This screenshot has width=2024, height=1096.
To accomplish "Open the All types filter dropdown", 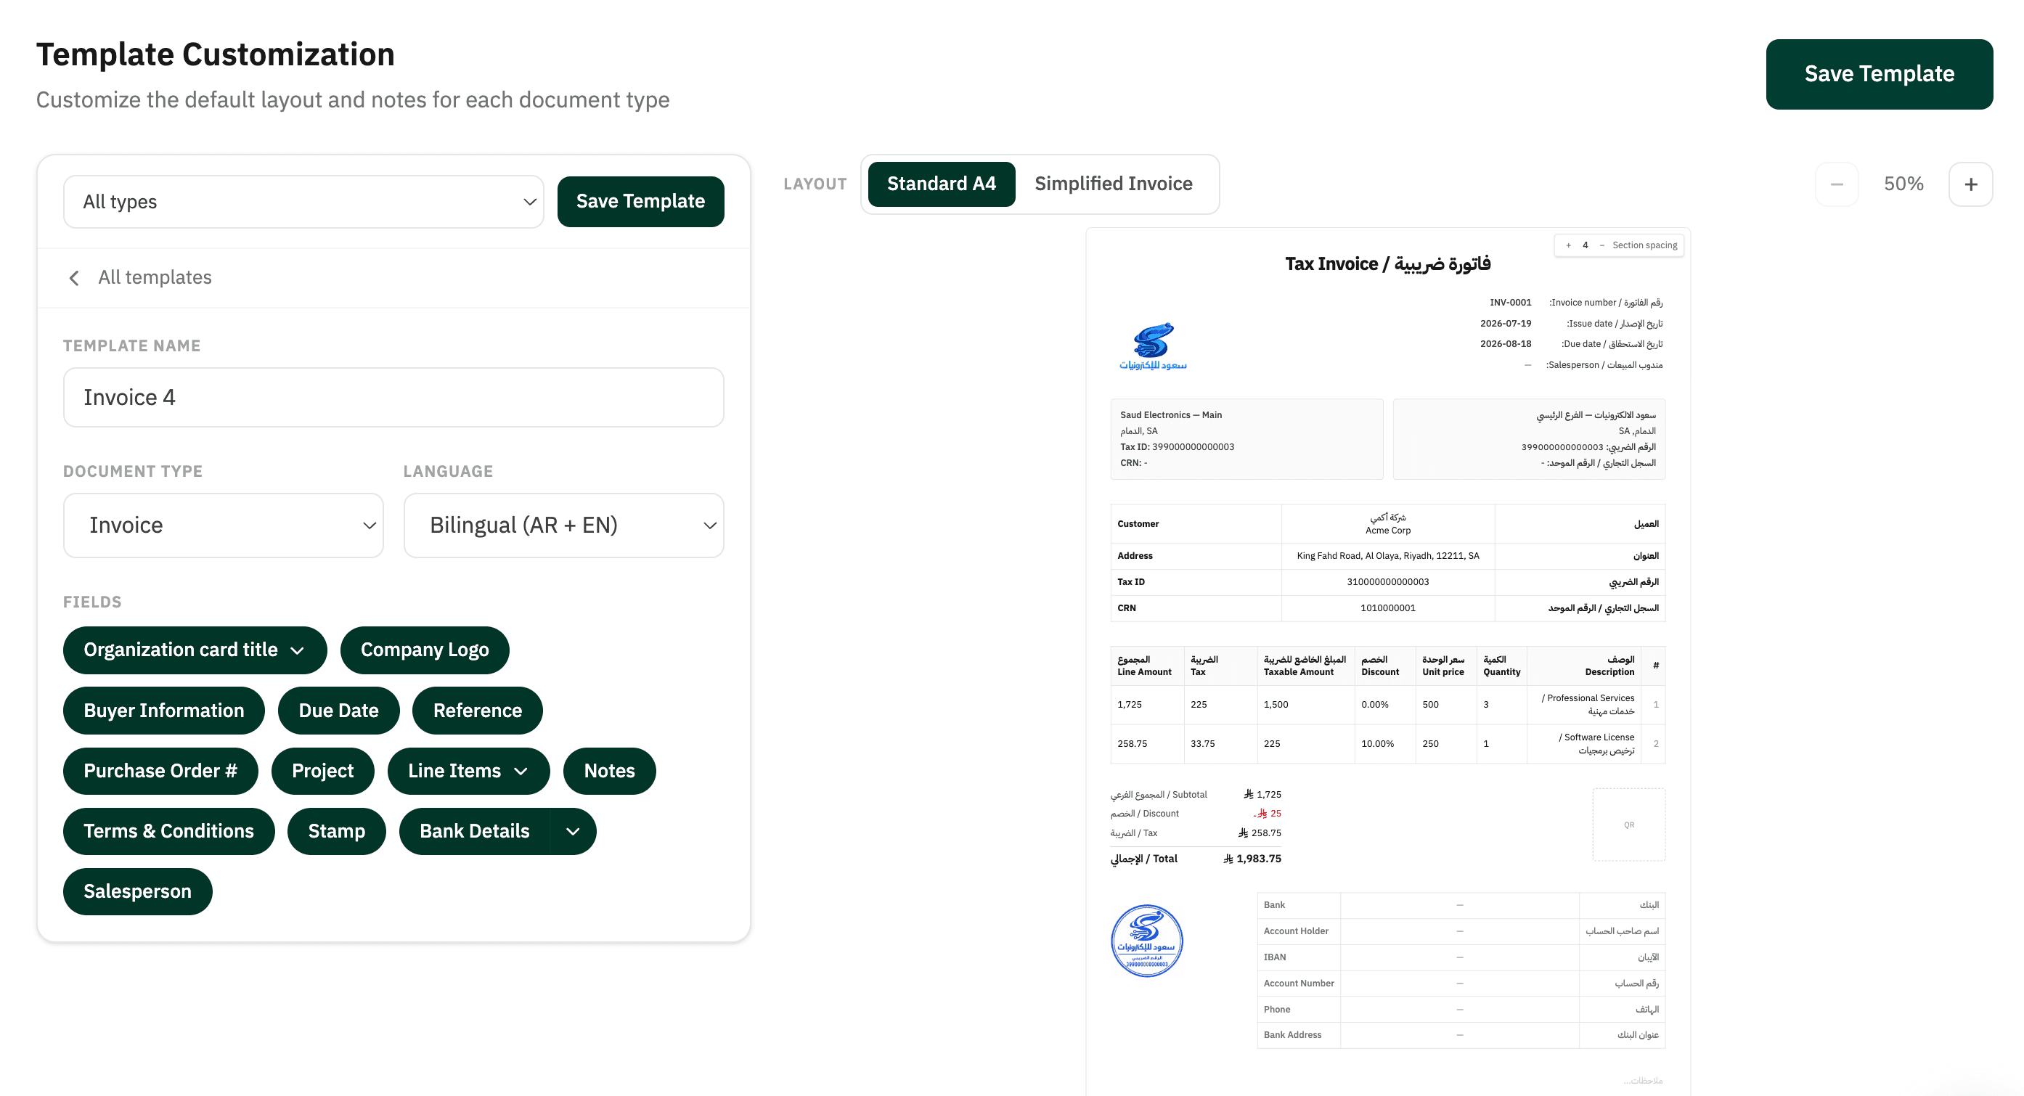I will [303, 202].
